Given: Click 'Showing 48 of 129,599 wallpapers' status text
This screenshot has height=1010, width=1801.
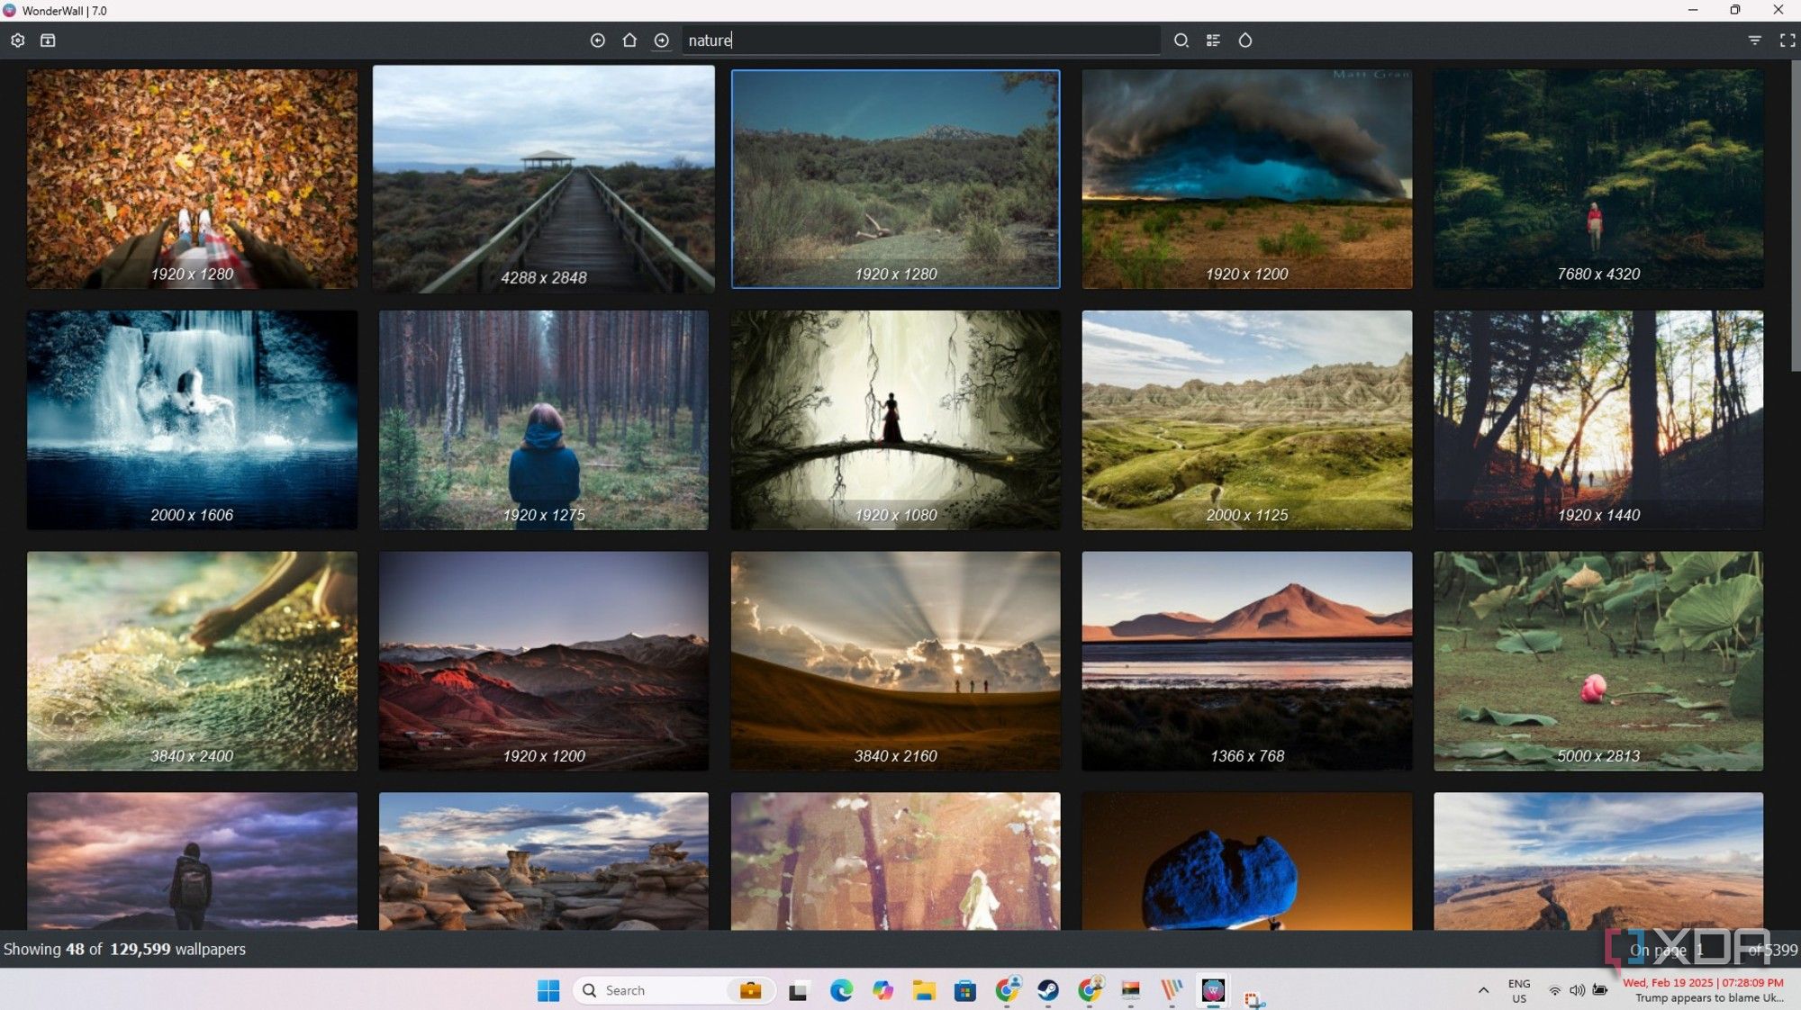Looking at the screenshot, I should 124,950.
